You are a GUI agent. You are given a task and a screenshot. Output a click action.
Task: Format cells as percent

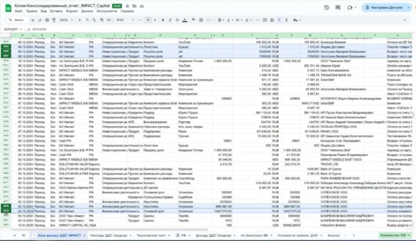pos(87,20)
